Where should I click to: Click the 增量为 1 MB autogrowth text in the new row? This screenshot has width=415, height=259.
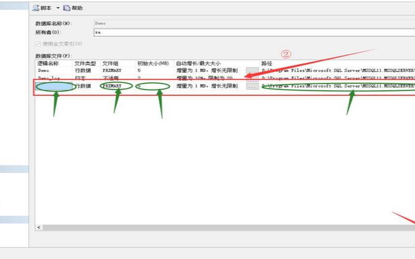pos(207,86)
